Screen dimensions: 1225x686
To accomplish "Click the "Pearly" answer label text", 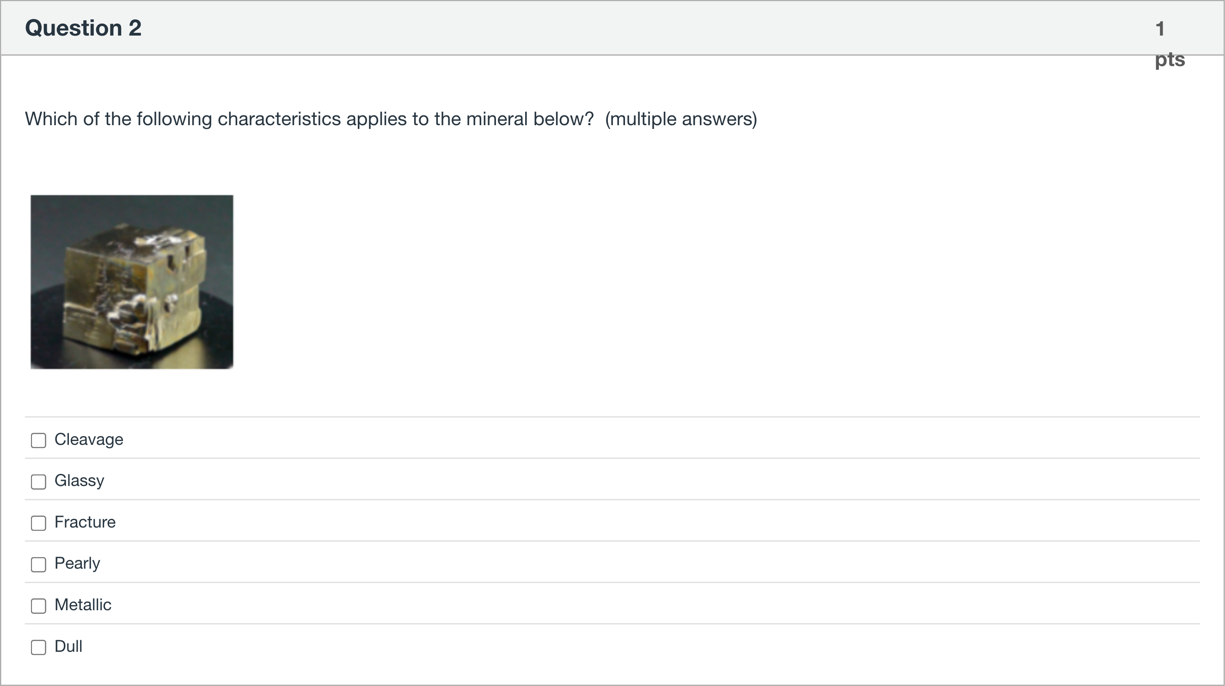I will coord(78,564).
